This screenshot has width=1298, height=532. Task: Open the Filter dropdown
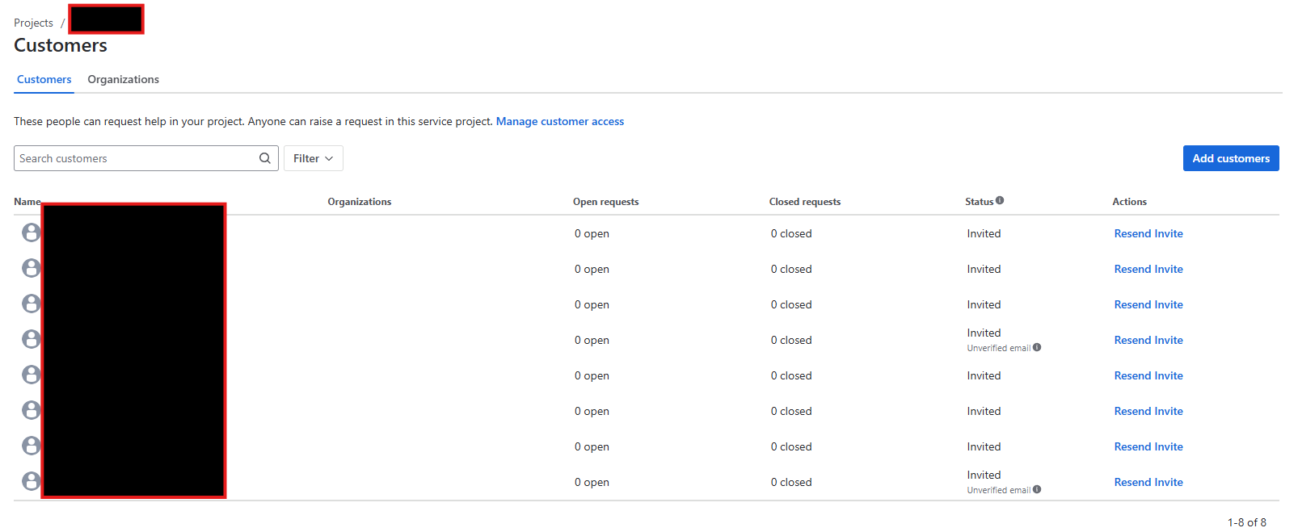(314, 158)
